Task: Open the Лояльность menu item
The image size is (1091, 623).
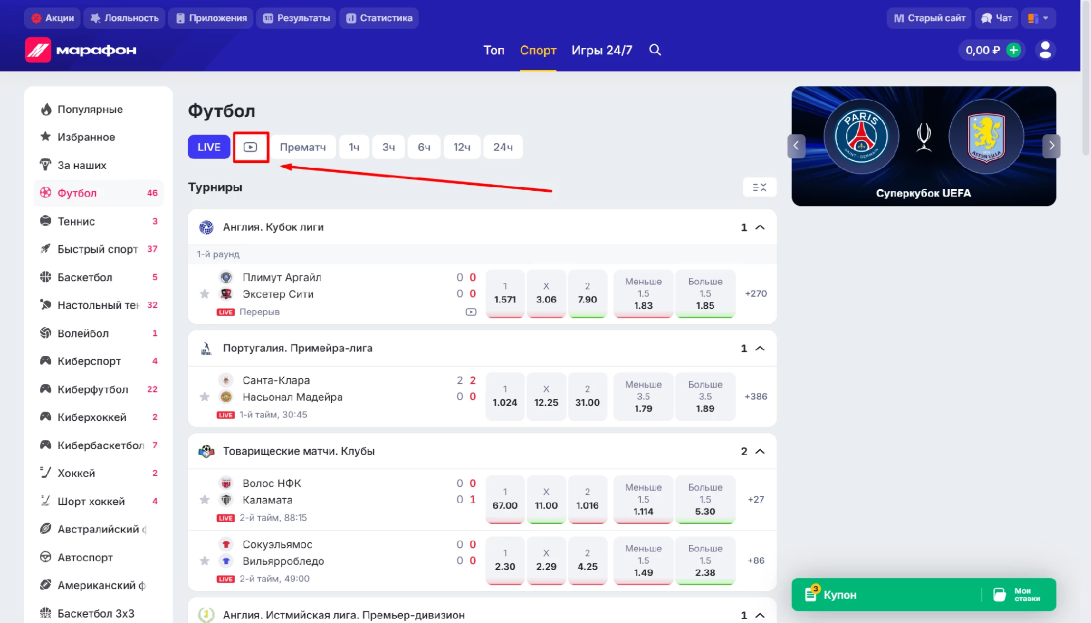Action: coord(124,18)
